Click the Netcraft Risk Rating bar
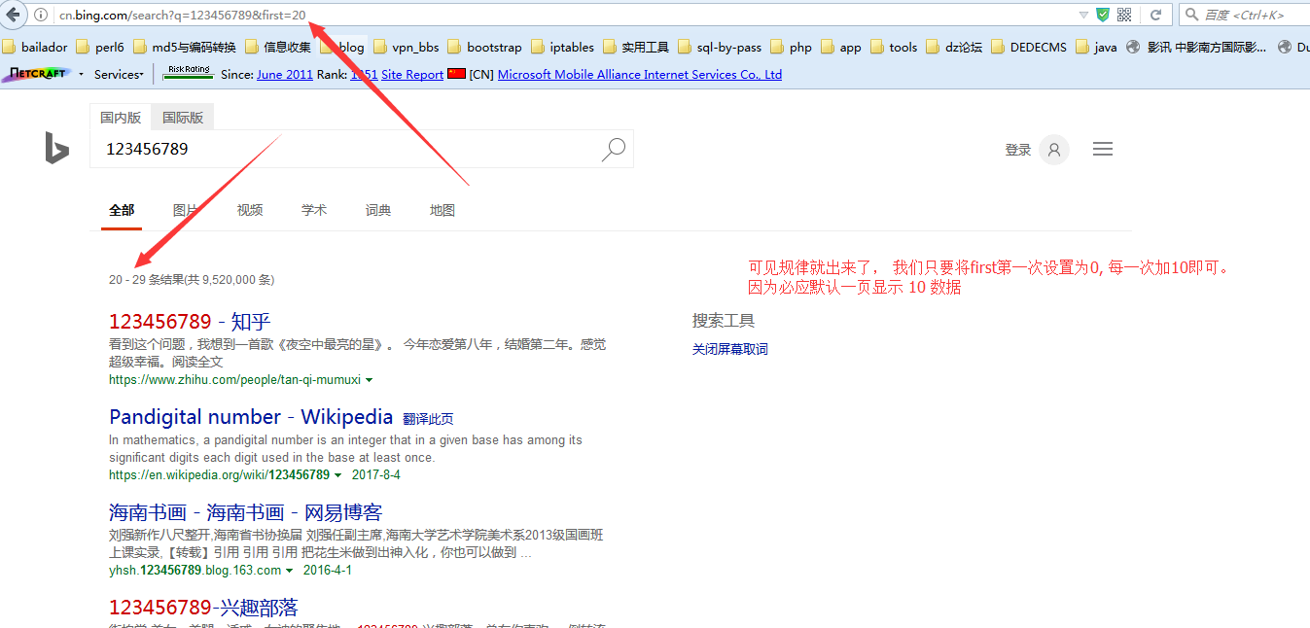The image size is (1310, 628). [190, 73]
